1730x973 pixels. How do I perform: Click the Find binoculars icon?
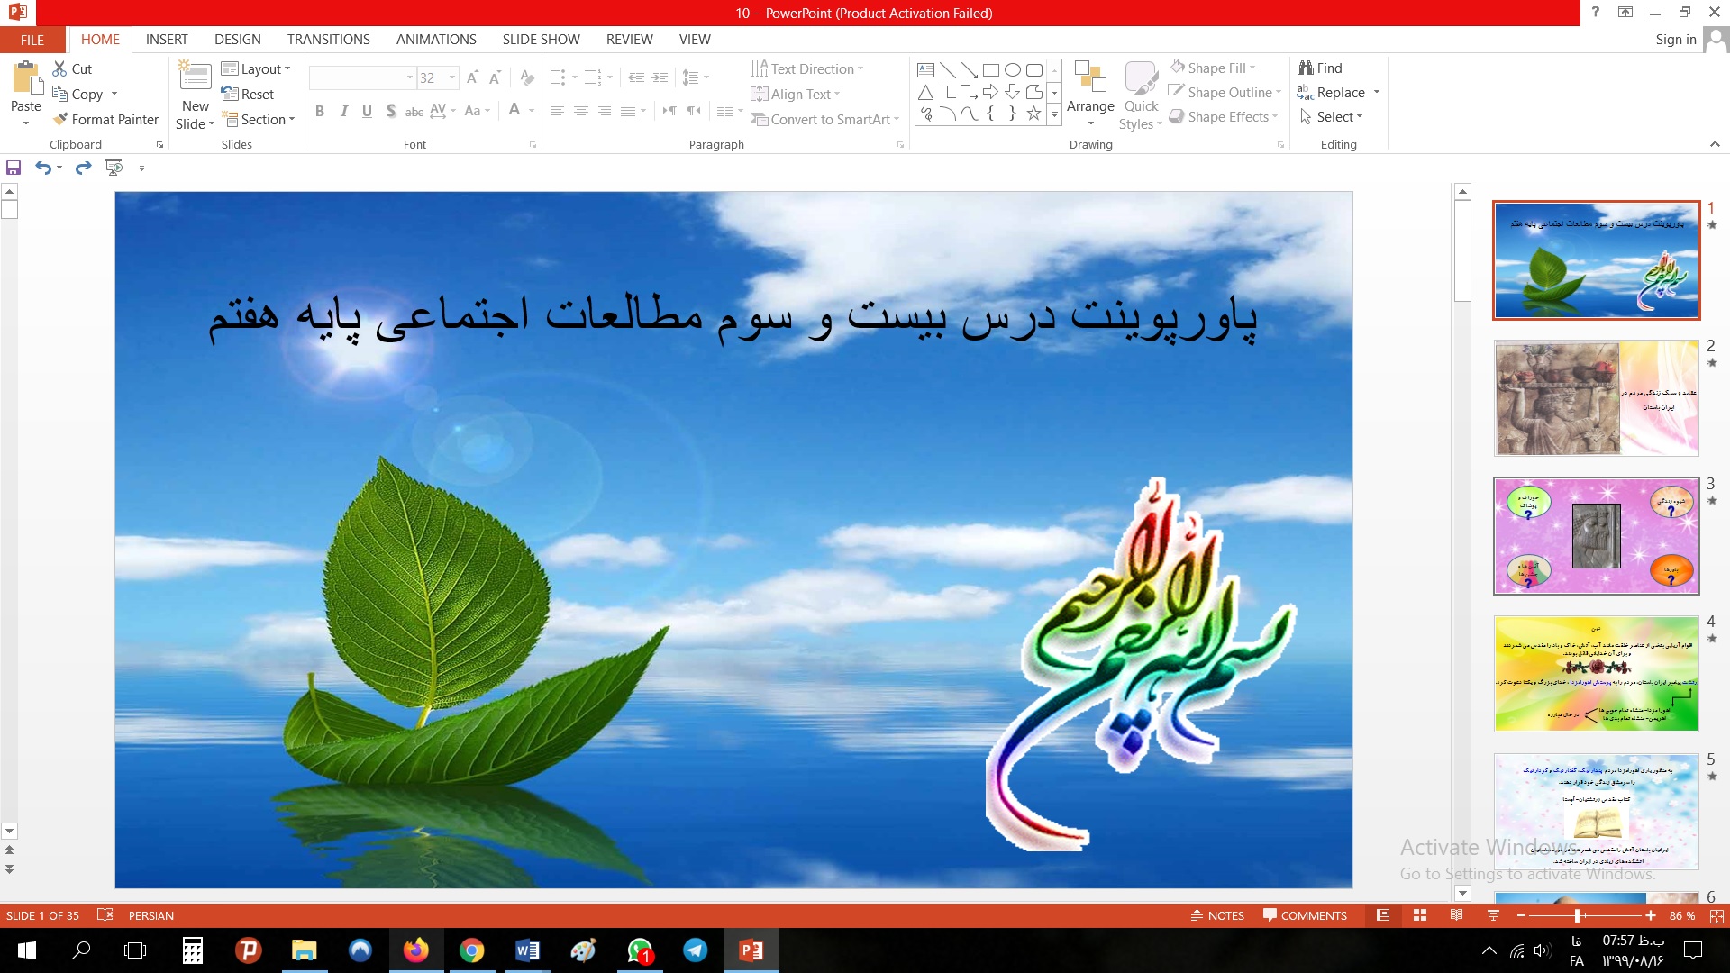1306,68
